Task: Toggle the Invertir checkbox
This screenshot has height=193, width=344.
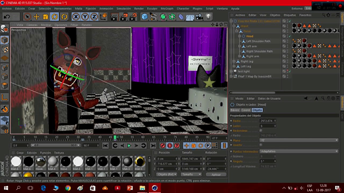Action: [x=261, y=145]
